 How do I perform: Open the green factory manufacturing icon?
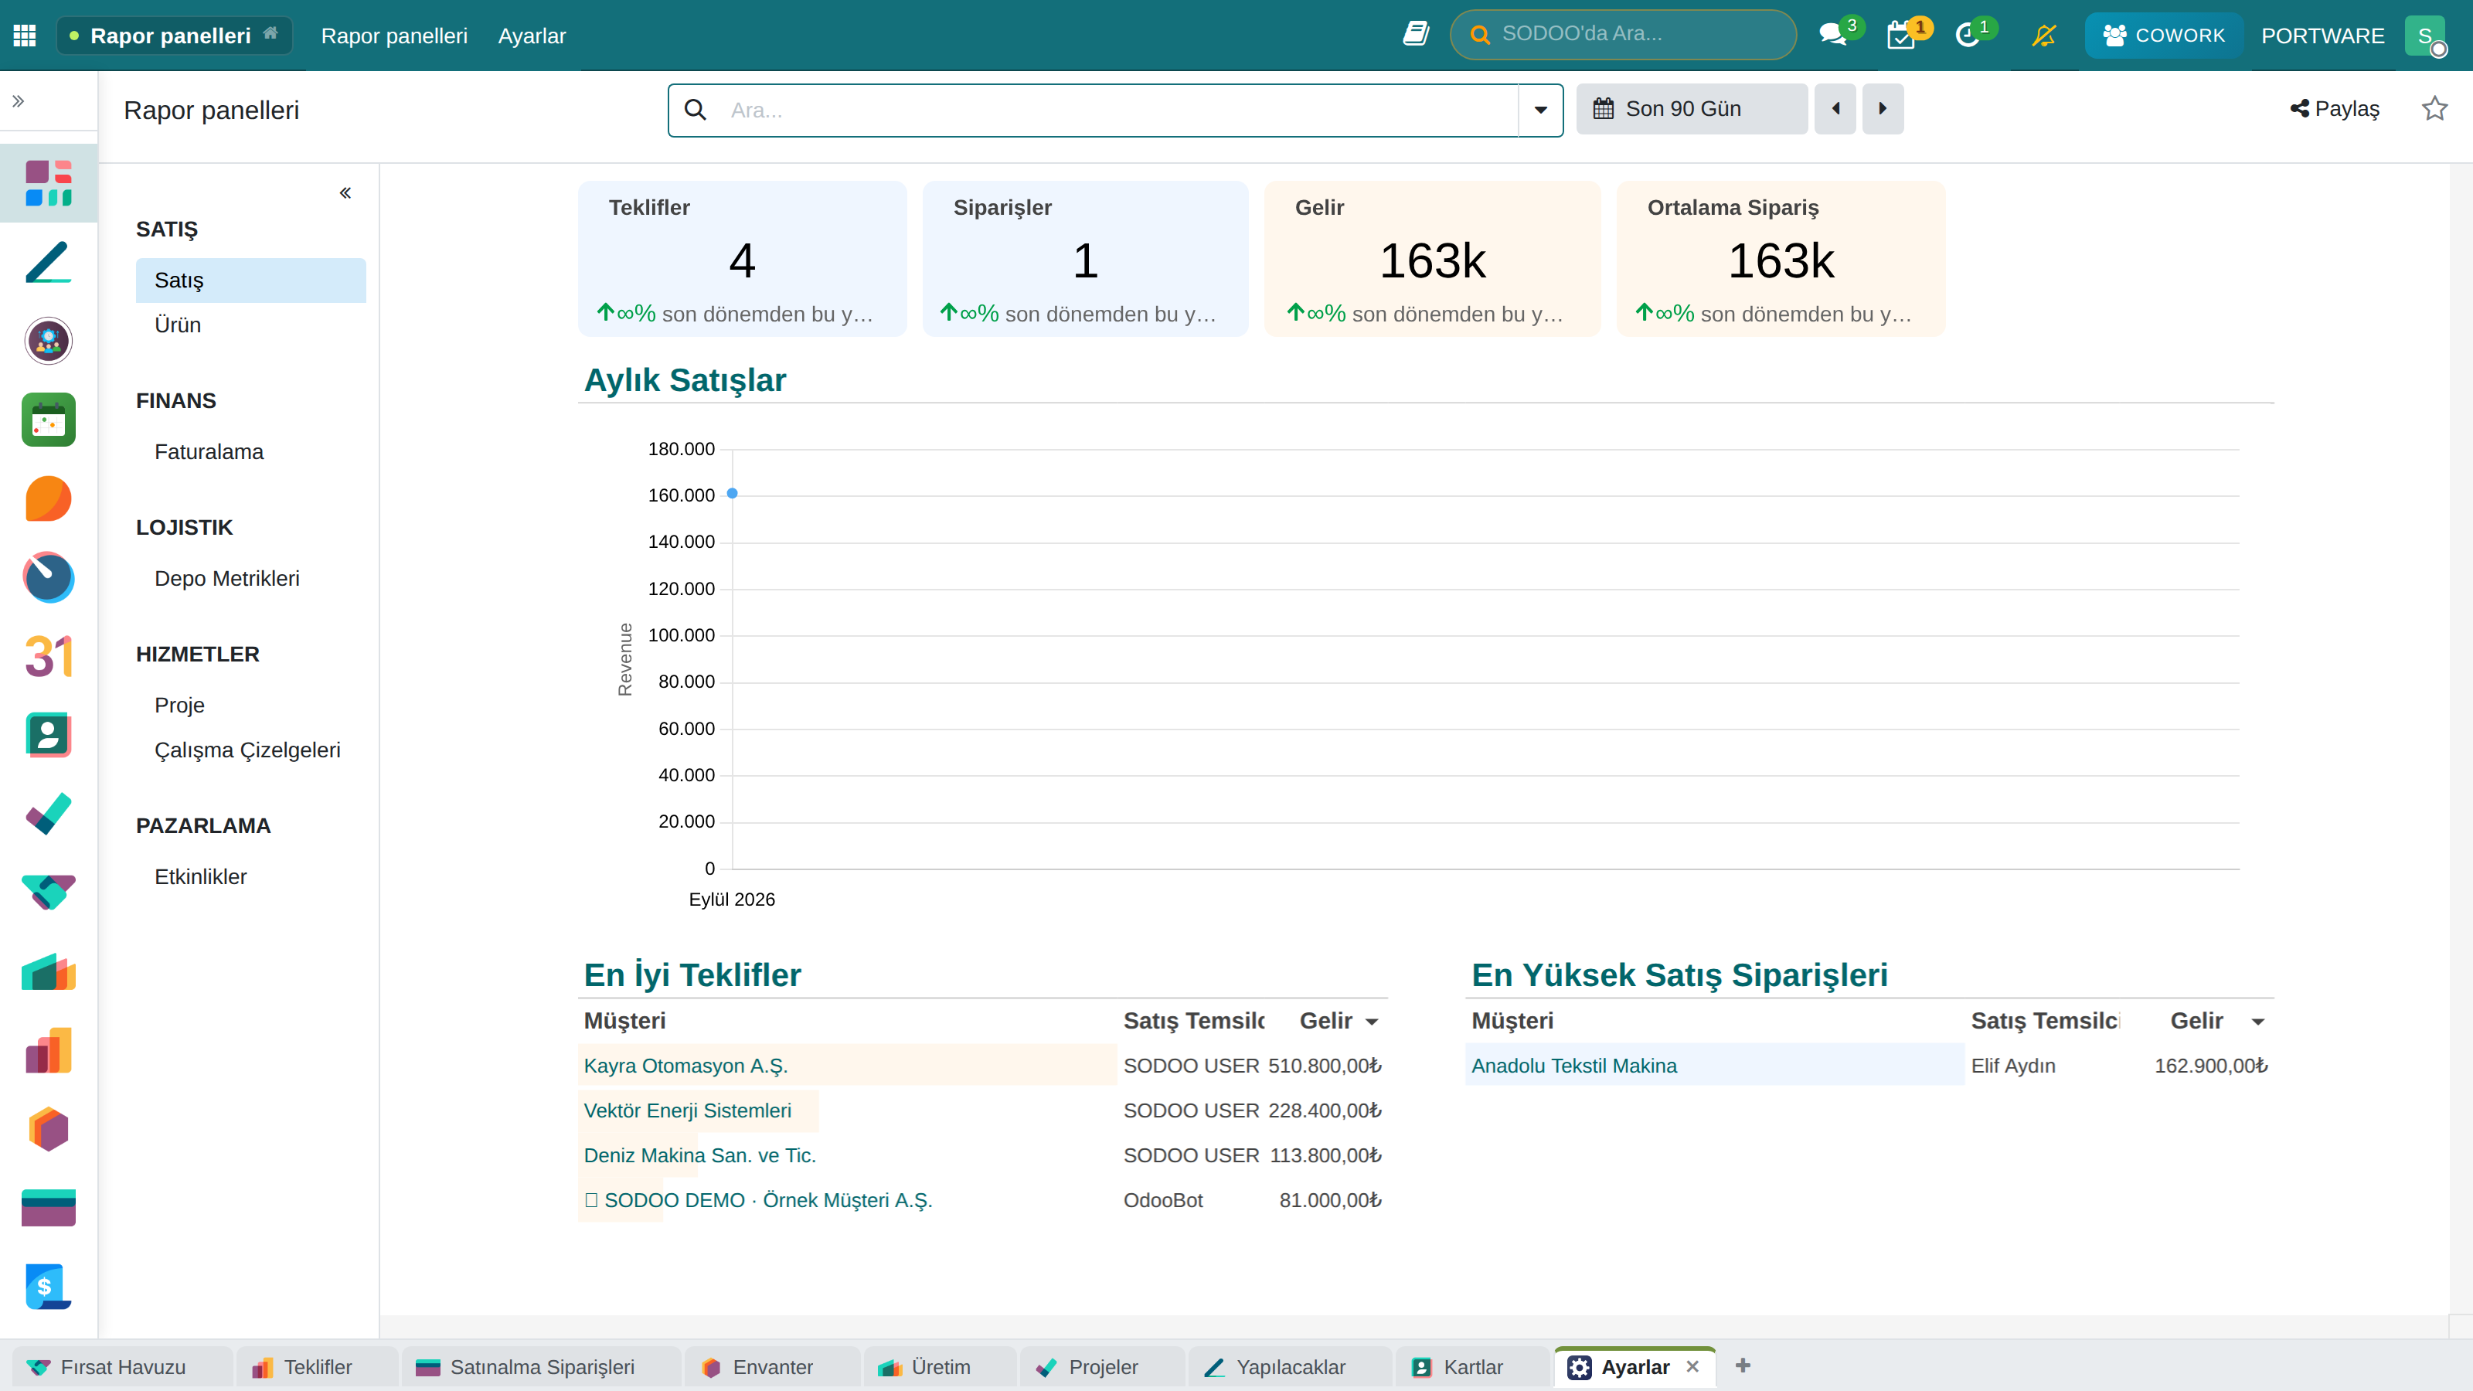point(49,971)
